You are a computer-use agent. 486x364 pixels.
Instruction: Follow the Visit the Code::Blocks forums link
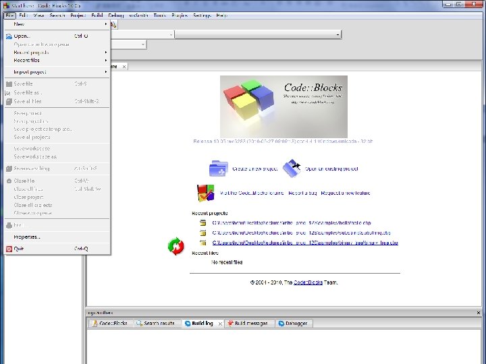(252, 193)
